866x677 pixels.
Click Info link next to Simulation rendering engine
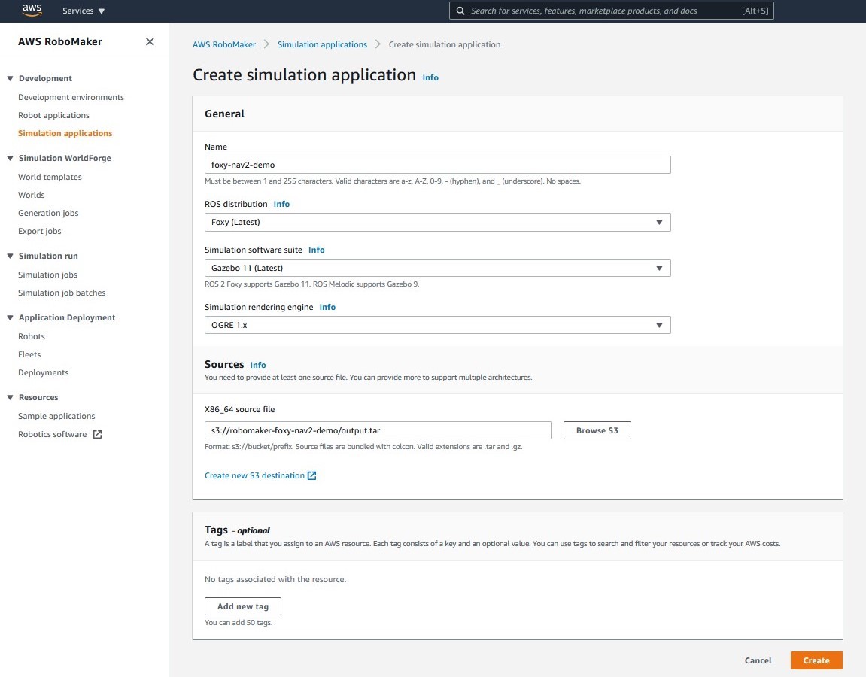pos(327,307)
